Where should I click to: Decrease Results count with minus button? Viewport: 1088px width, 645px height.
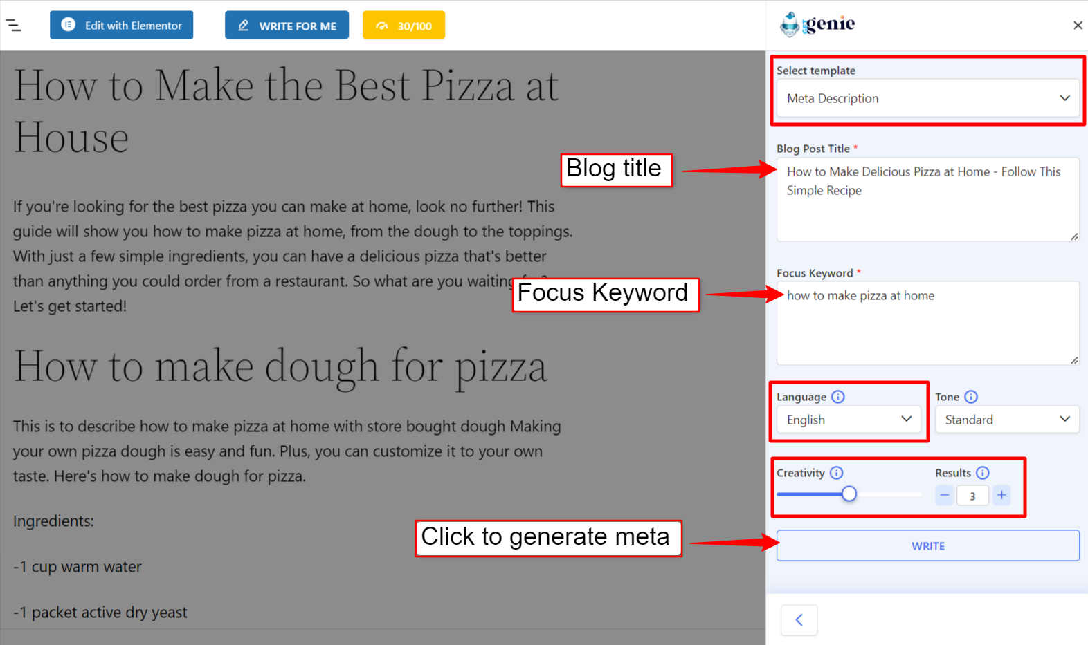pos(944,495)
